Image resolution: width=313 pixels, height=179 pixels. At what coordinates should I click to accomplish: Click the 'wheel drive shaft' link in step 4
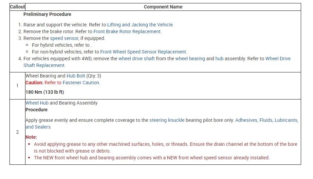136,59
